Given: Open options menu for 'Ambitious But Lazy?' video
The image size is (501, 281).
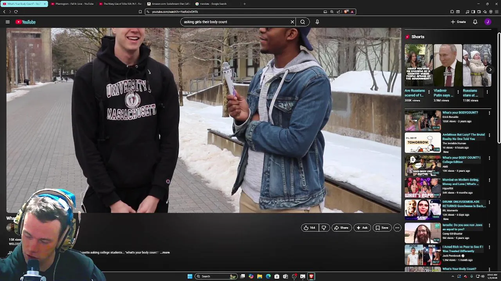Looking at the screenshot, I should pos(489,135).
